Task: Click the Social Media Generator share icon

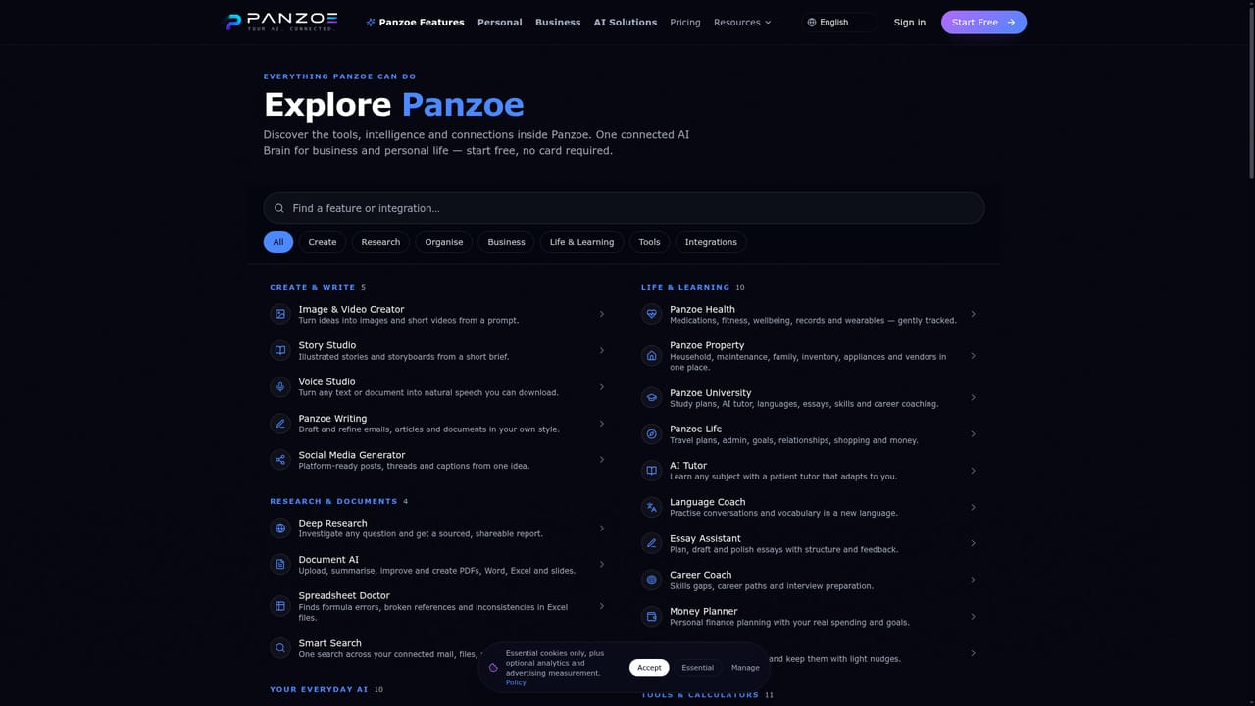Action: 280,460
